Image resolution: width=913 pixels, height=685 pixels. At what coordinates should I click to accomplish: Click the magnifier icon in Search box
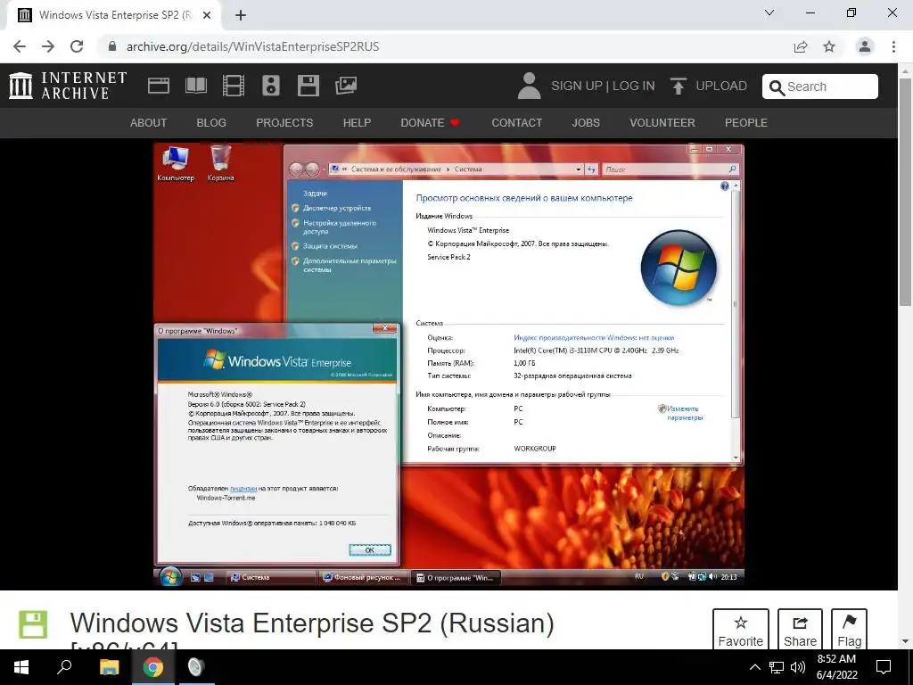777,87
